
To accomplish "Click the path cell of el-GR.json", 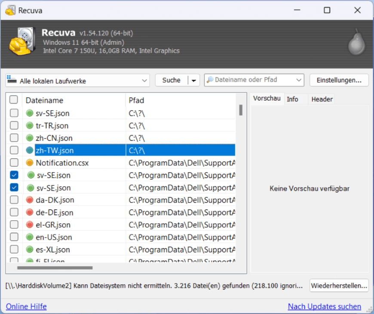I will click(x=181, y=225).
